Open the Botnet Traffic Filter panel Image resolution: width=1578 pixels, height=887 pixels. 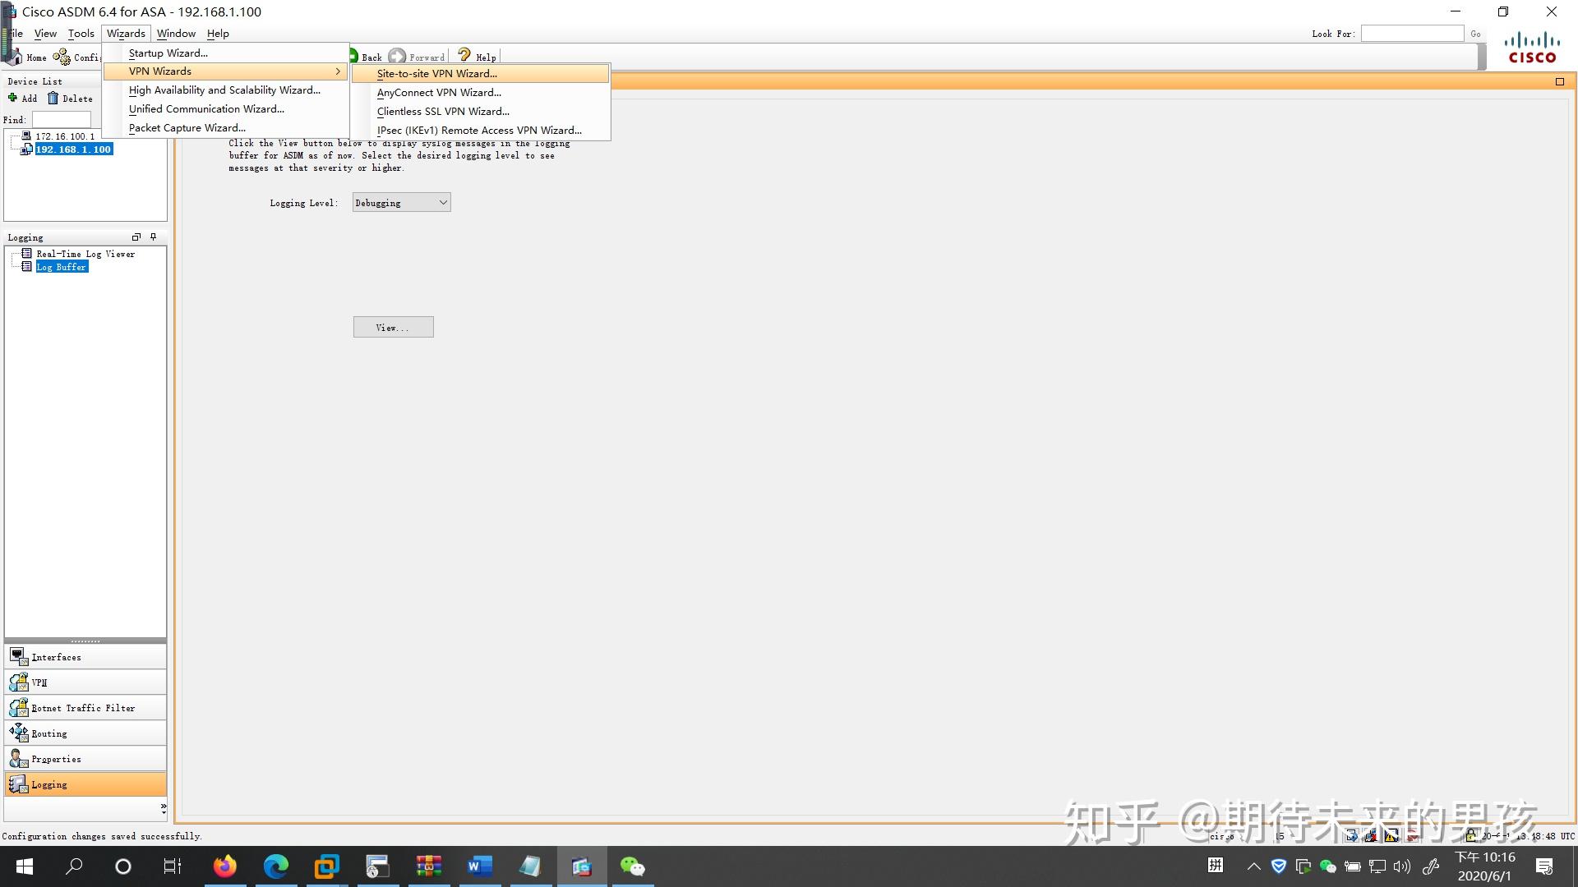click(81, 707)
